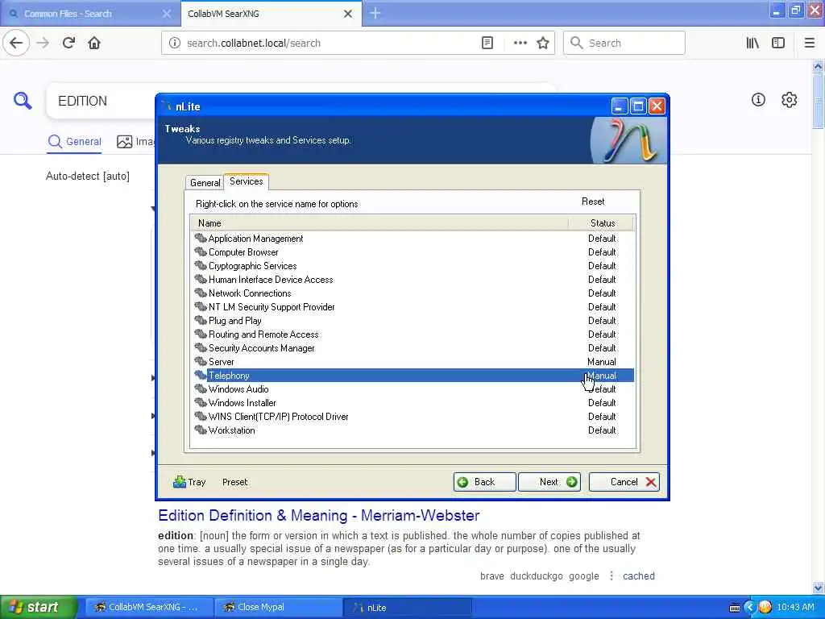Open the browser home page
The width and height of the screenshot is (825, 619).
(x=94, y=43)
